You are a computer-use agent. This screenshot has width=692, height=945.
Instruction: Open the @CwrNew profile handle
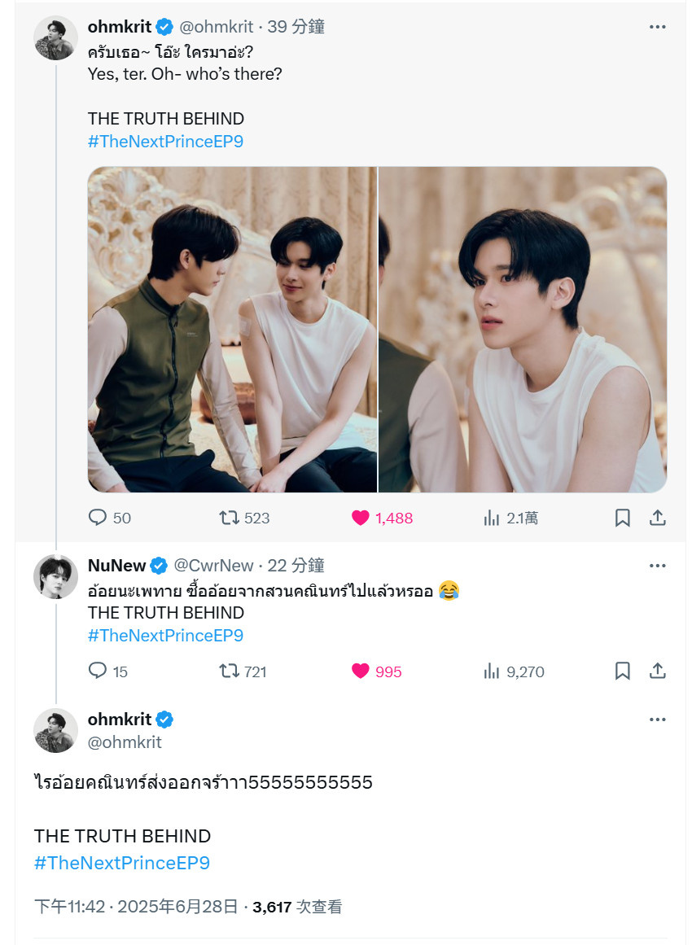point(213,566)
